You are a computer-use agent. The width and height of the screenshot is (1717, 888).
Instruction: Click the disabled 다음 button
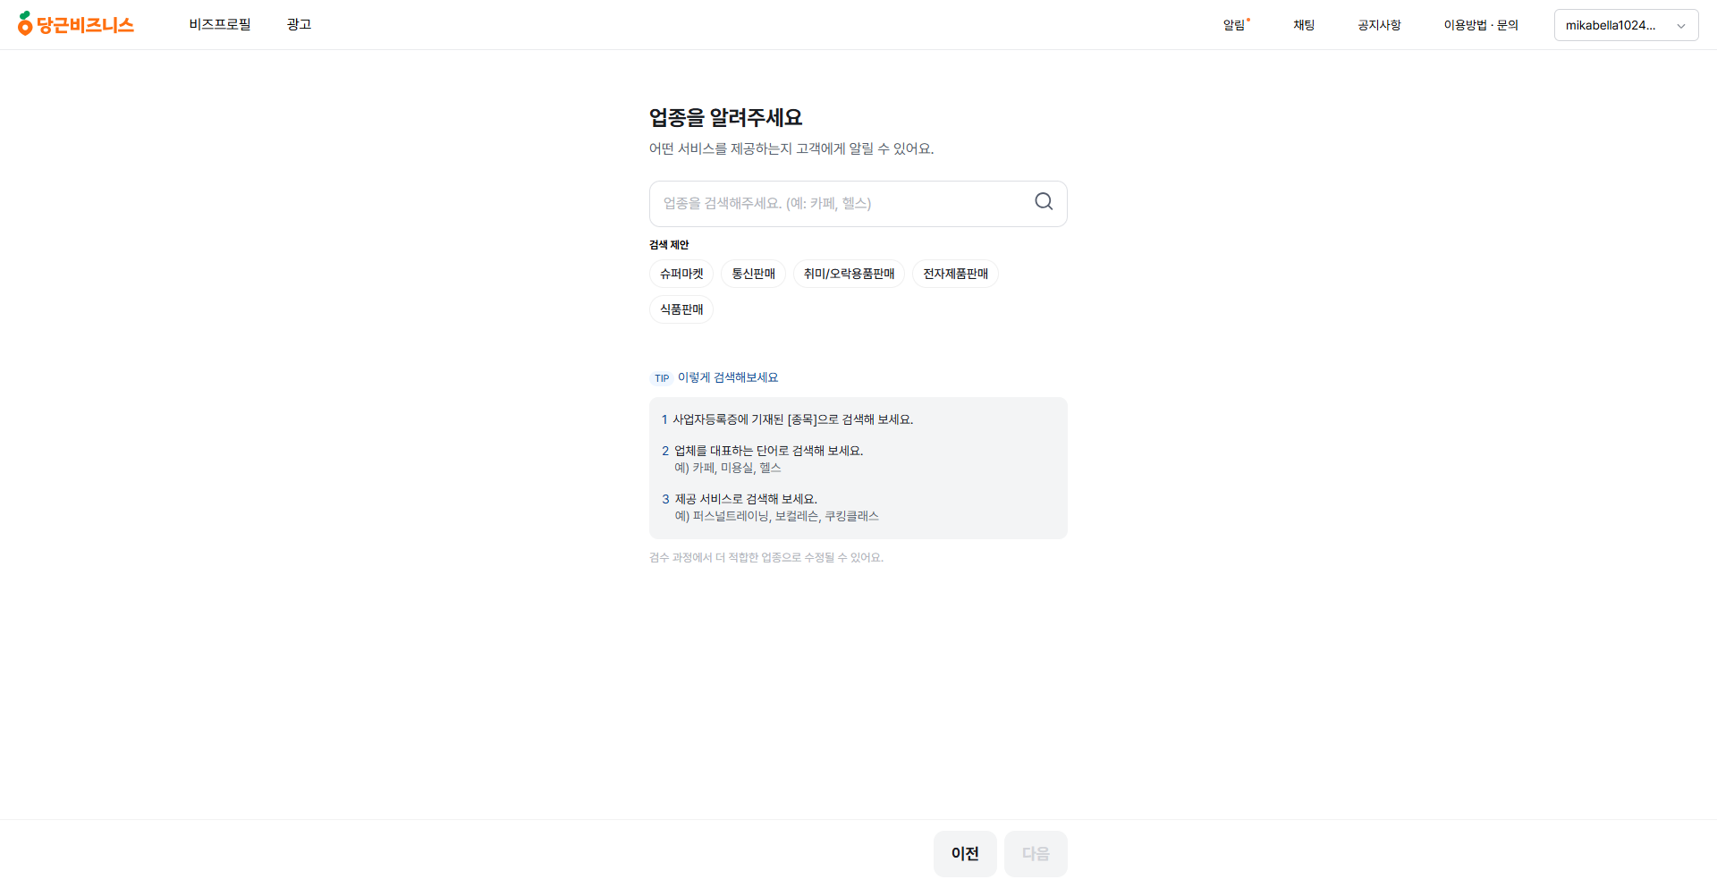pos(1036,854)
